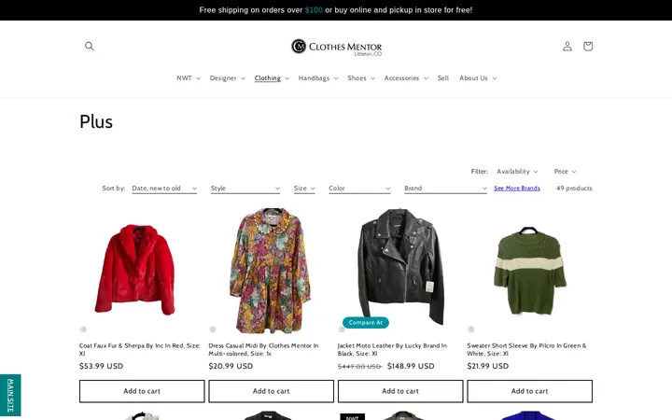
Task: Open the search magnifier icon
Action: (x=90, y=46)
